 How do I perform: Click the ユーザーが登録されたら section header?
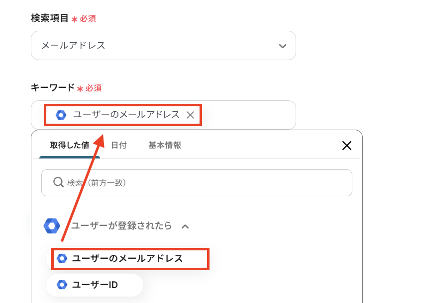pyautogui.click(x=121, y=226)
